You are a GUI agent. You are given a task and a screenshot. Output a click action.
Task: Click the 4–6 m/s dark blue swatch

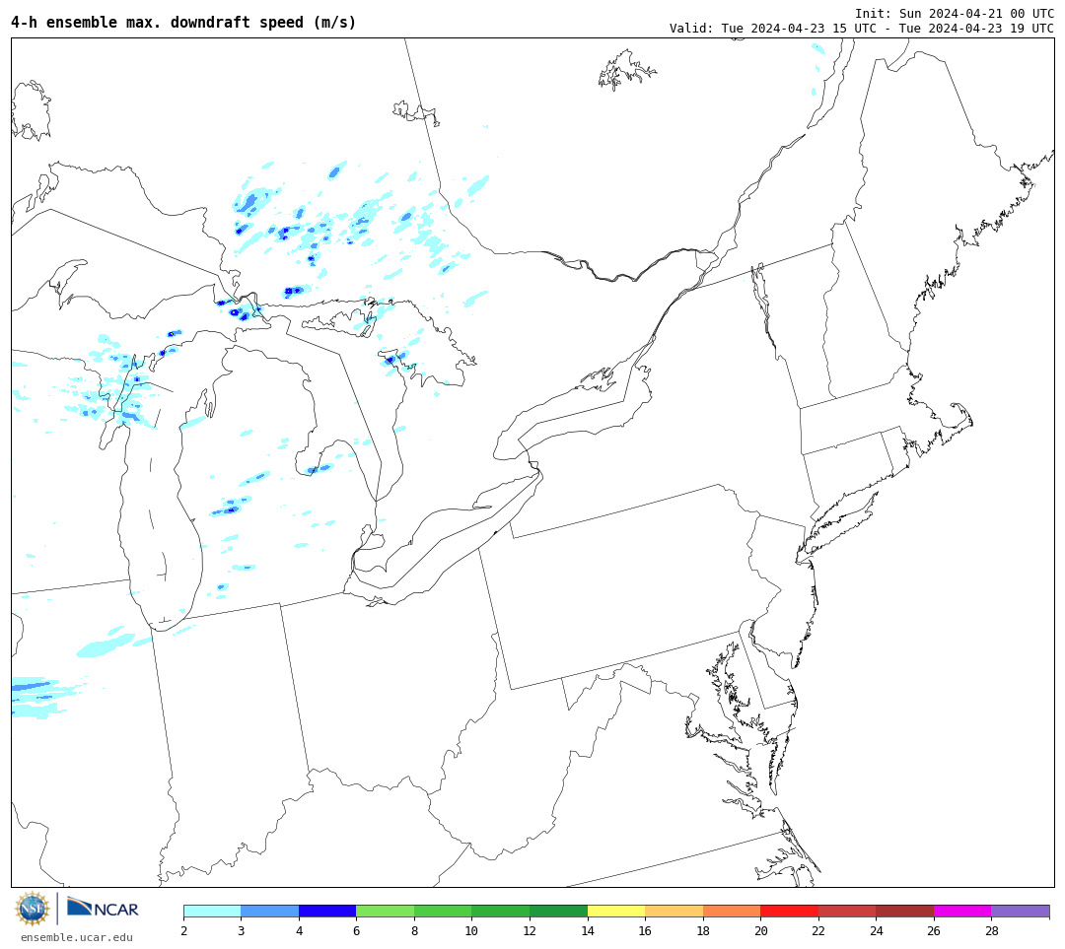tap(327, 911)
